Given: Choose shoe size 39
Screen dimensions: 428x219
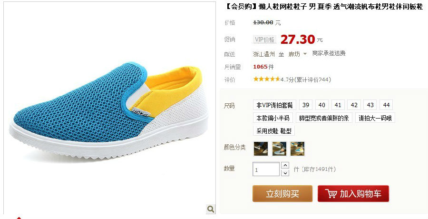Looking at the screenshot, I should click(x=306, y=105).
